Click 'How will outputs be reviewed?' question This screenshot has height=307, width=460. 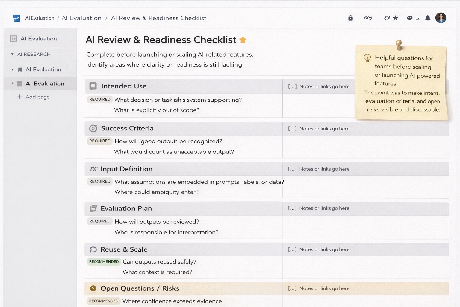157,222
